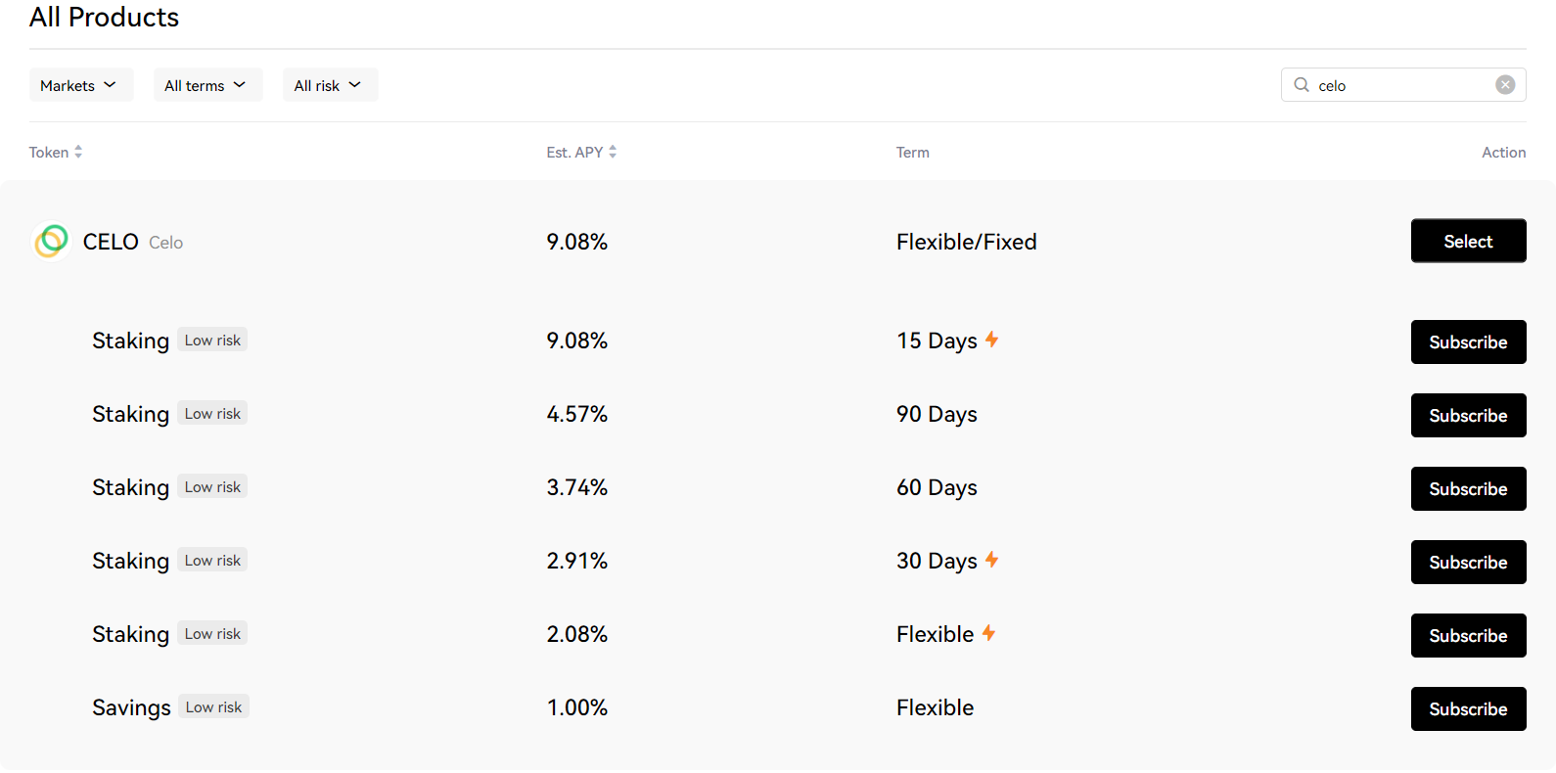Open the All risk filter dropdown

[x=330, y=85]
